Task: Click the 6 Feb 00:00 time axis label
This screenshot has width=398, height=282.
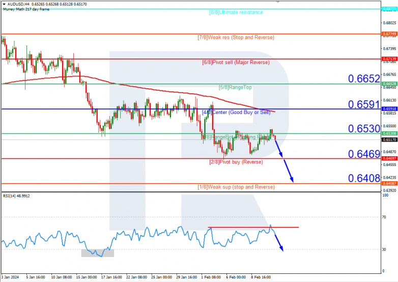Action: [236, 277]
